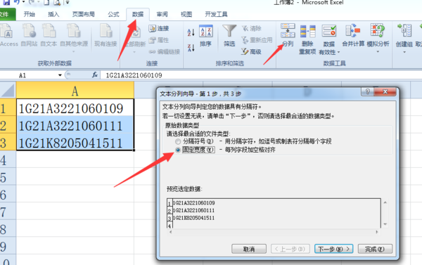Click preview scrollbar down arrow
422x265 pixels.
pyautogui.click(x=385, y=224)
